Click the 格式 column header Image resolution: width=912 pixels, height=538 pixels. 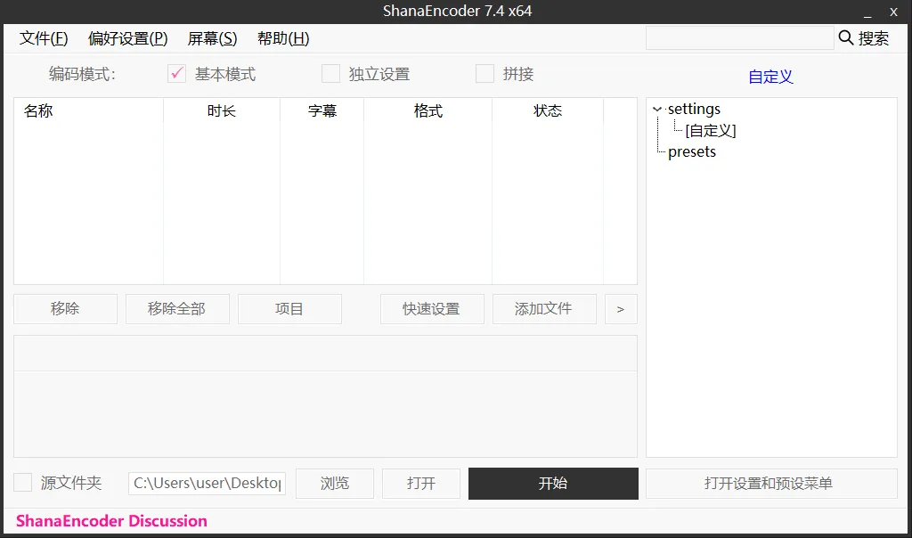point(428,110)
